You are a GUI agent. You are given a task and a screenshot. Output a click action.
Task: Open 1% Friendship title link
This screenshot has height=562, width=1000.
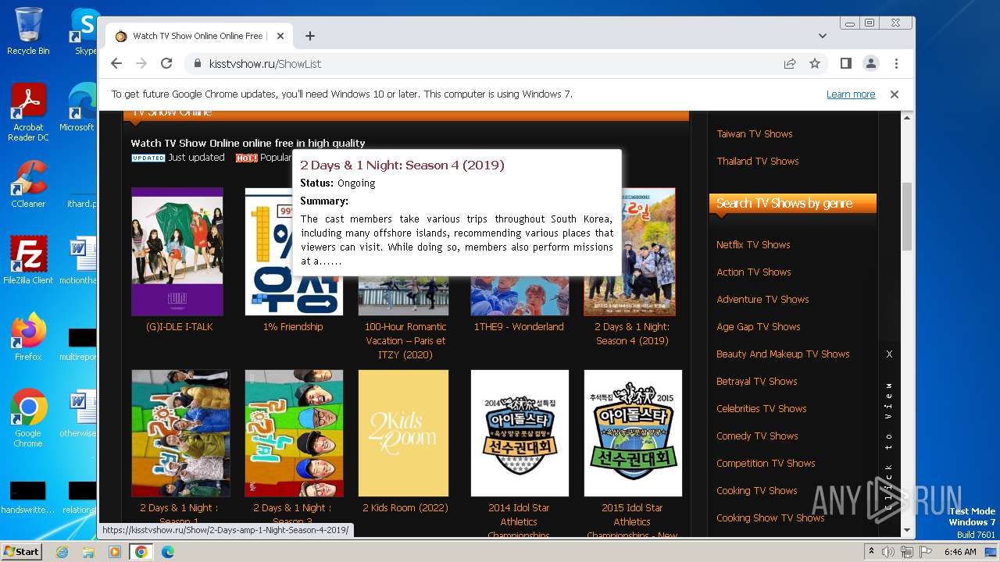pos(293,327)
